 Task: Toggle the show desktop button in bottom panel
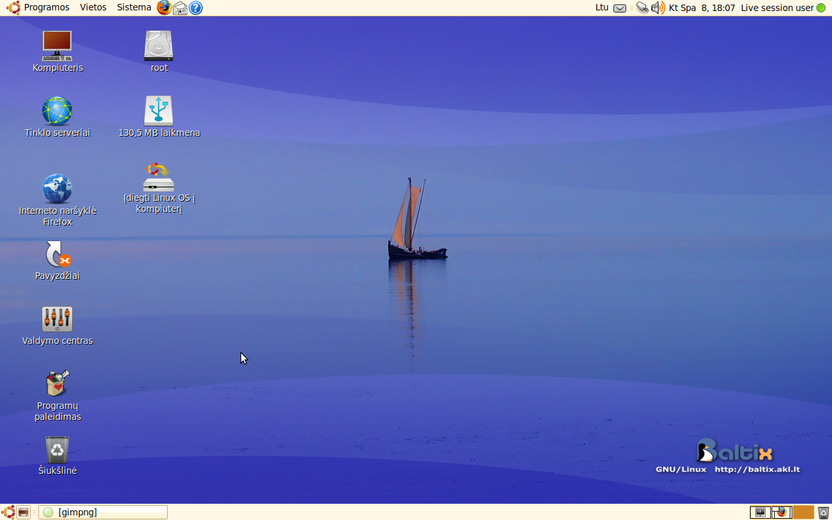click(x=23, y=512)
